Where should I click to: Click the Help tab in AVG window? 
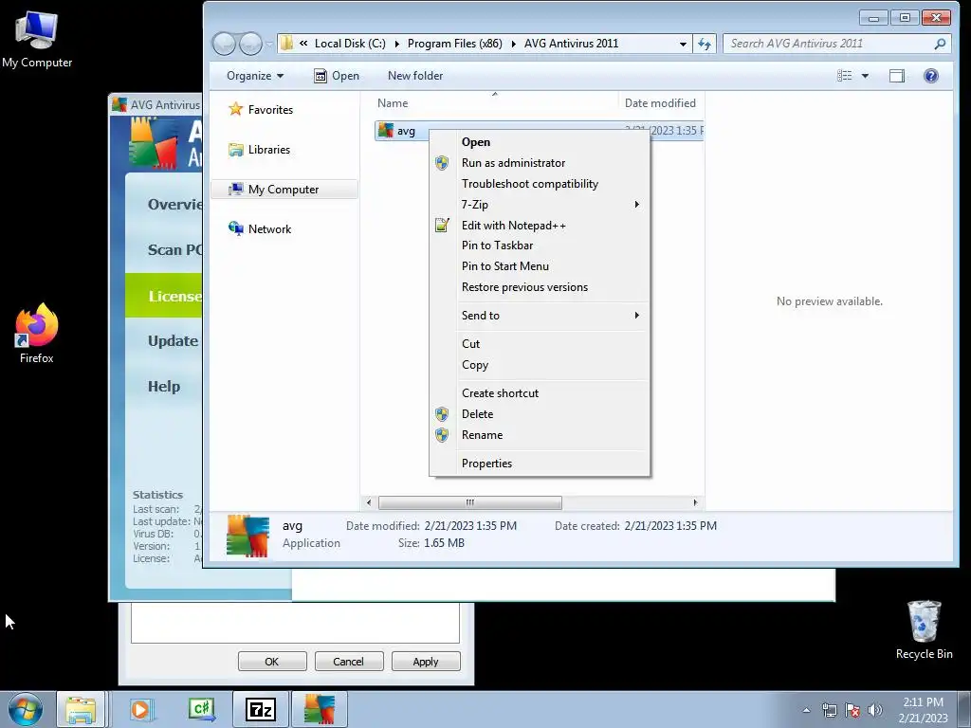163,387
